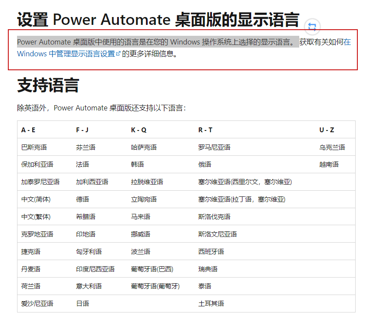391x326 pixels.
Task: Select the 希腊语 table cell
Action: point(86,216)
